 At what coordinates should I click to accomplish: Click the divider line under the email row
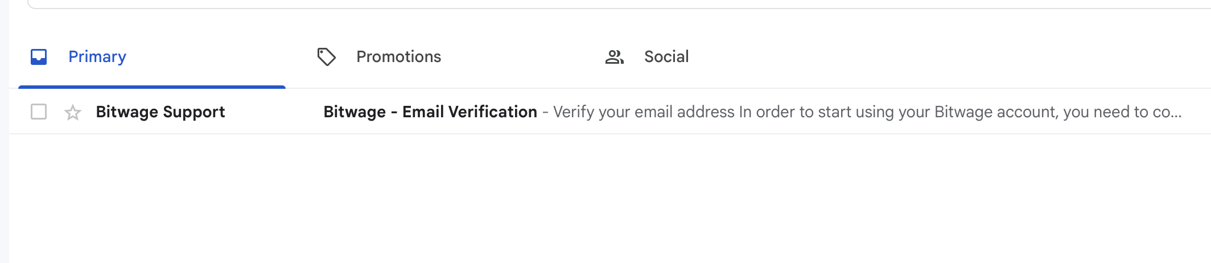609,134
